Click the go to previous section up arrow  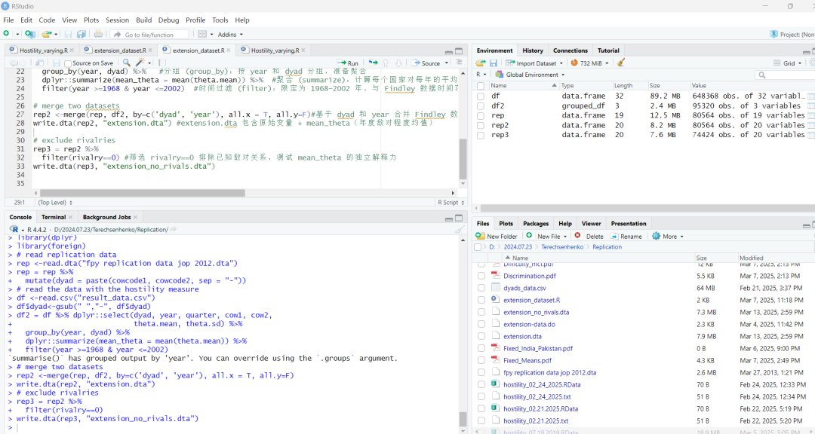click(386, 63)
